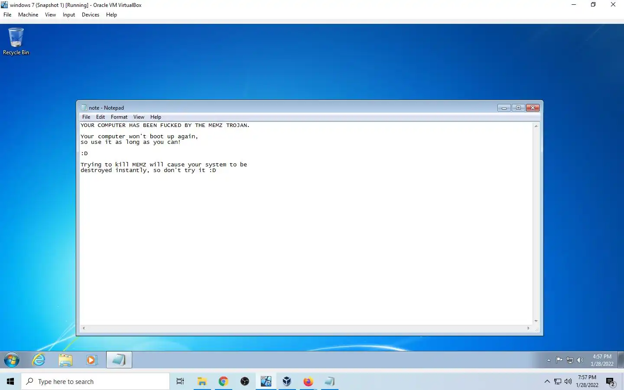Click Notepad horizontal scrollbar left arrow
Image resolution: width=624 pixels, height=390 pixels.
(x=84, y=328)
